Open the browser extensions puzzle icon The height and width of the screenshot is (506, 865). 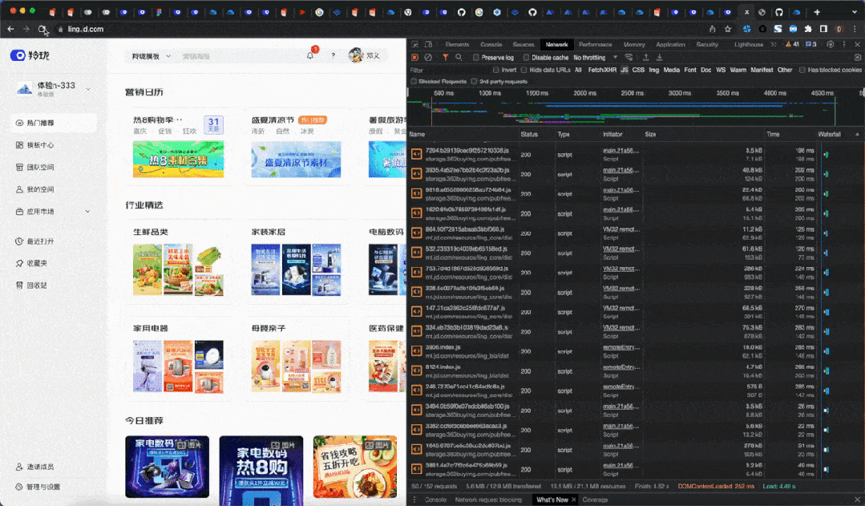tap(808, 29)
